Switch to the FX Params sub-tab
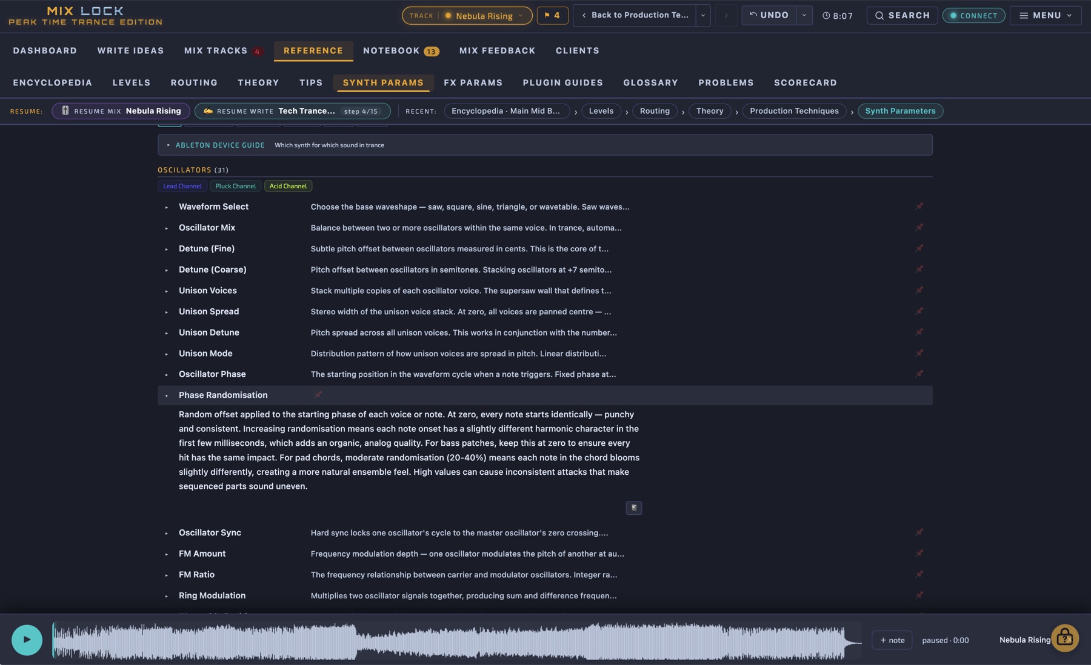Screen dimensions: 1091x665 [473, 82]
